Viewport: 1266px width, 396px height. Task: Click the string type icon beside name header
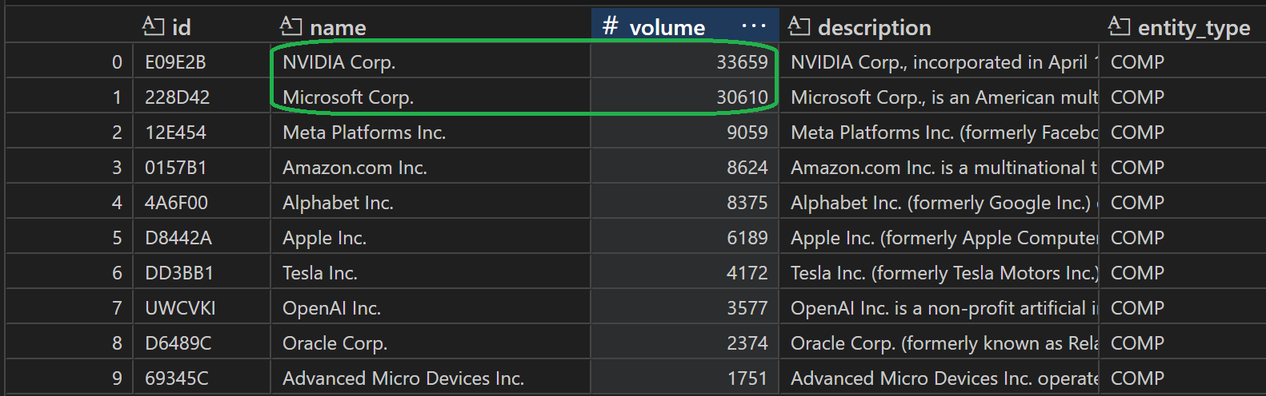tap(290, 26)
